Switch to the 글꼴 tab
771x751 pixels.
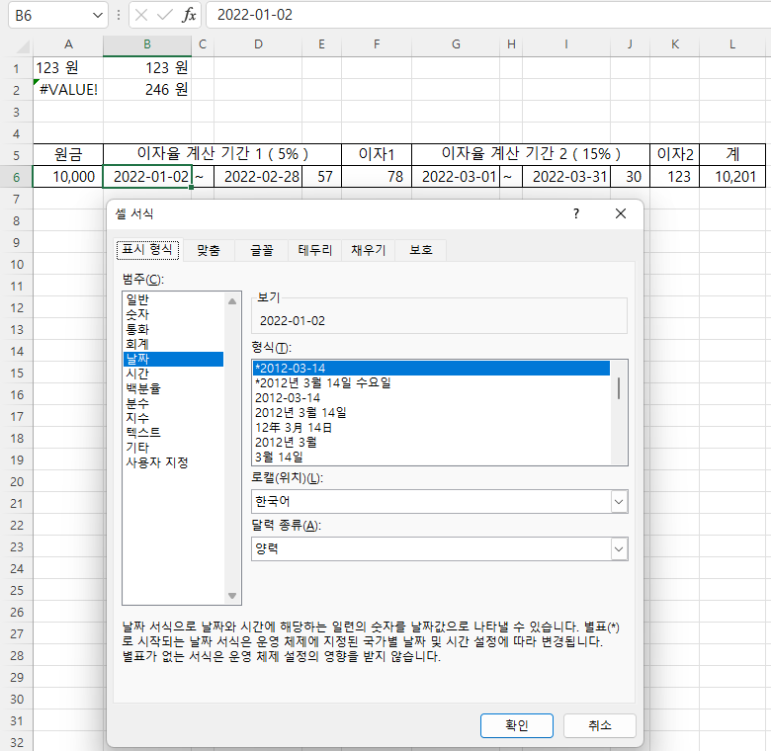coord(262,250)
